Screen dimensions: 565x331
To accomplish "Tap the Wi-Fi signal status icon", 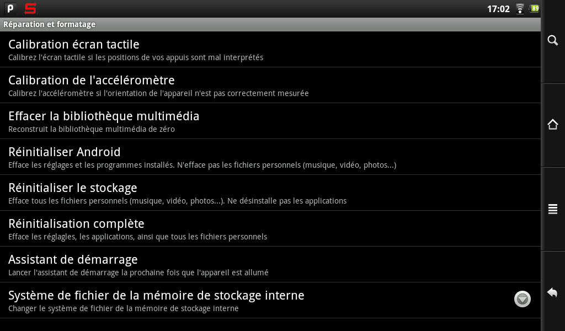I will (520, 9).
